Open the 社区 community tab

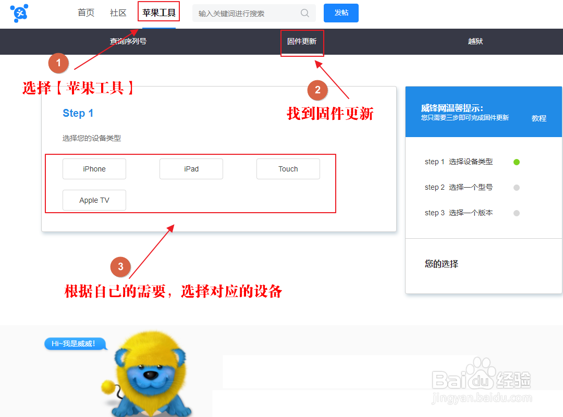(118, 13)
